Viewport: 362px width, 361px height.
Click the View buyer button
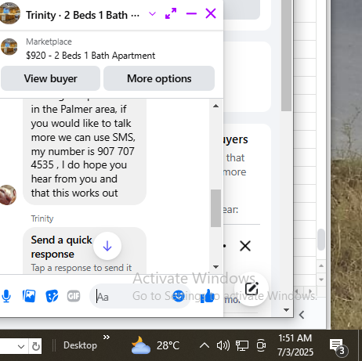[50, 78]
